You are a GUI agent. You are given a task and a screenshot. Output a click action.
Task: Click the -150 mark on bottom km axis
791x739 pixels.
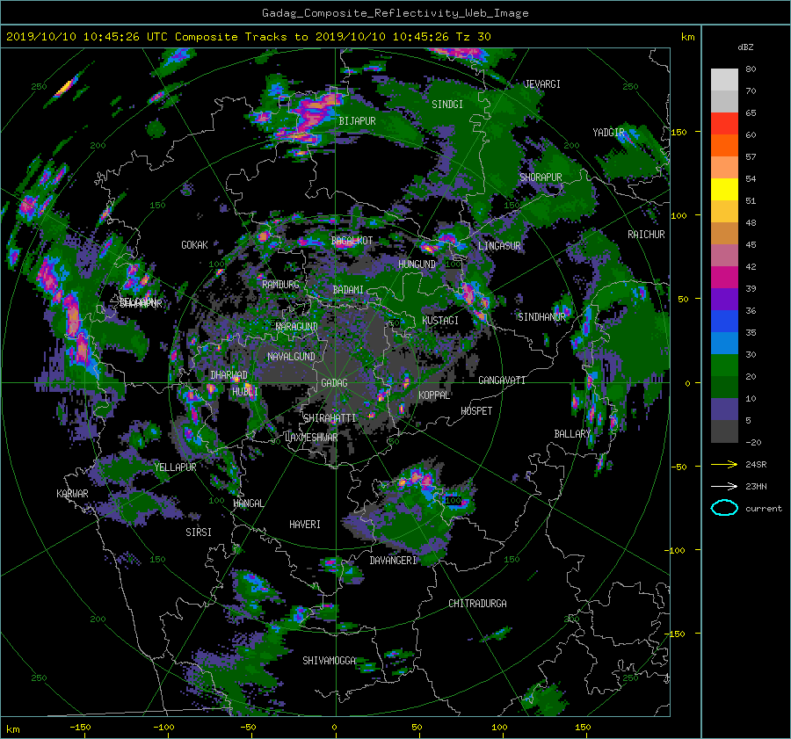pyautogui.click(x=80, y=727)
